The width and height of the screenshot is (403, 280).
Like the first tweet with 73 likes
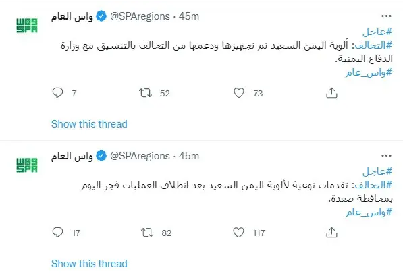click(239, 93)
